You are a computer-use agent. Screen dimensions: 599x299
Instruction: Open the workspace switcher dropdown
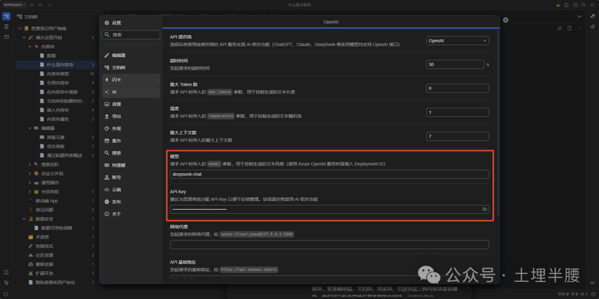coord(14,5)
